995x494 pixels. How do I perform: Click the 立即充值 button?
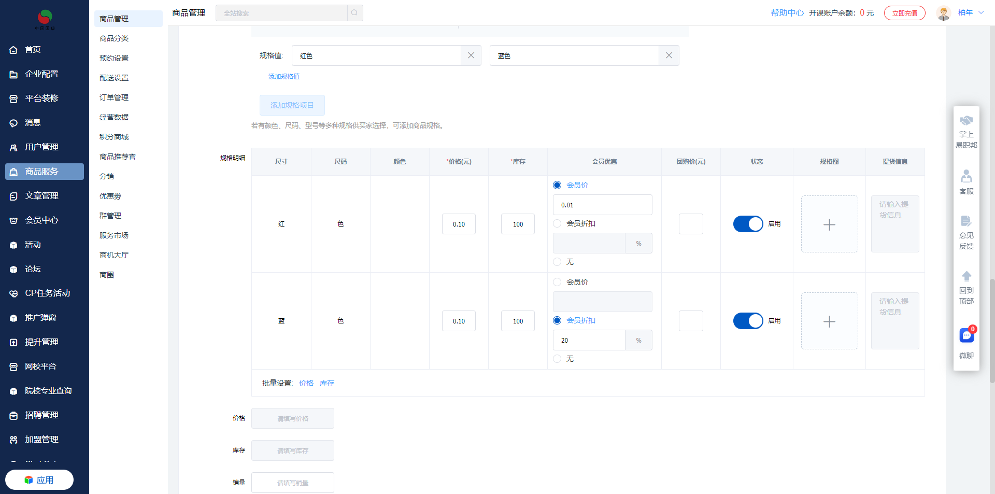tap(904, 13)
